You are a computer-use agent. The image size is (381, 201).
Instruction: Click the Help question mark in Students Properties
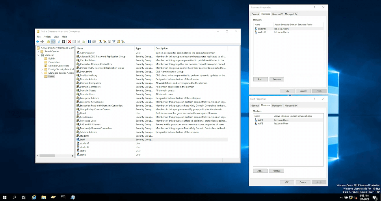point(315,7)
